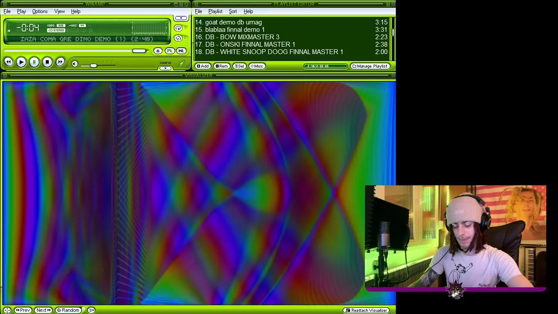This screenshot has height=314, width=558.
Task: Click the Prev preset button in visualizer
Action: pos(23,310)
